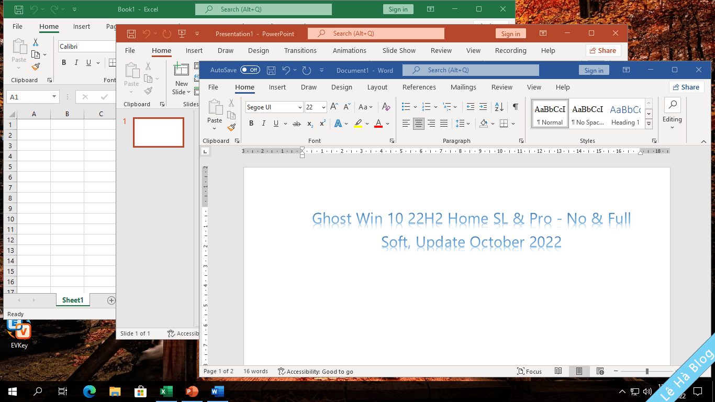This screenshot has height=402, width=715.
Task: Open the Segoe UI font name dropdown
Action: pyautogui.click(x=300, y=107)
